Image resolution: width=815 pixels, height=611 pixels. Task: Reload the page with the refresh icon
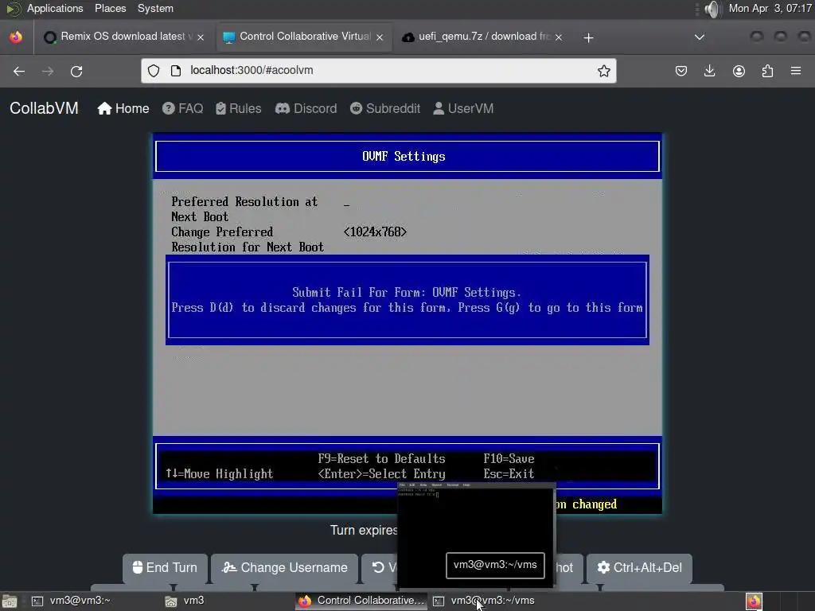coord(76,71)
